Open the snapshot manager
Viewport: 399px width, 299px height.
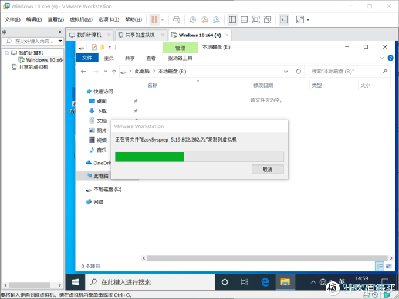[217, 19]
